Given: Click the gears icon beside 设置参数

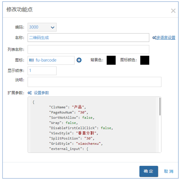Looking at the screenshot, I should pyautogui.click(x=30, y=93).
